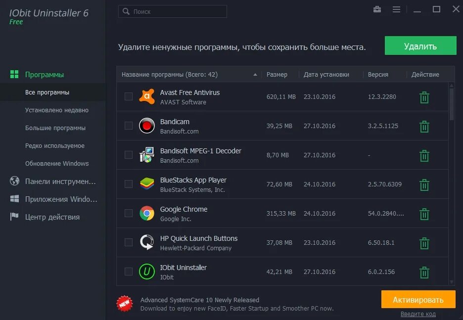The image size is (463, 320).
Task: Click the version 6.0.2.156 cell
Action: 381,272
